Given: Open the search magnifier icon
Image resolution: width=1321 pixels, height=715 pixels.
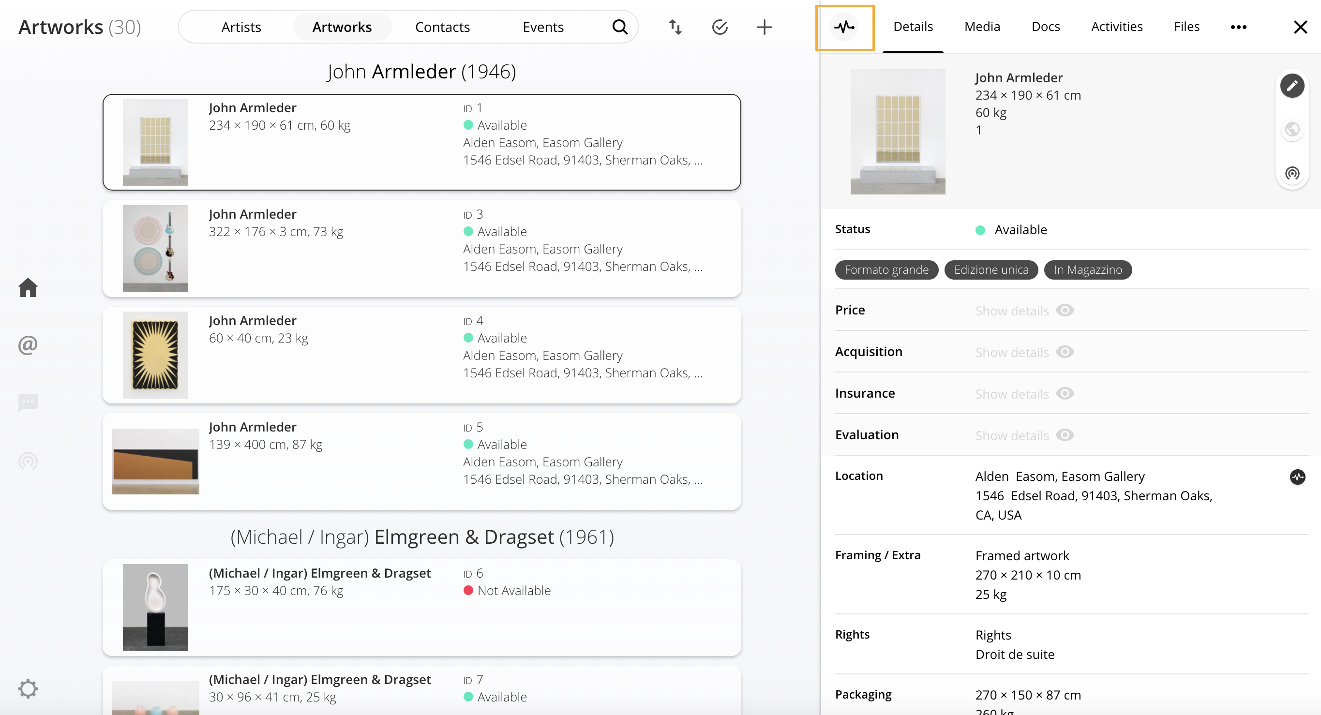Looking at the screenshot, I should tap(620, 27).
